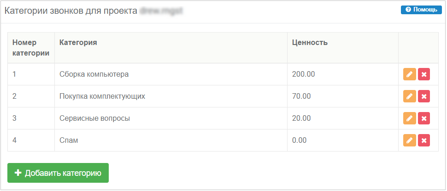Image resolution: width=447 pixels, height=191 pixels.
Task: Edit the Покупка комплектующих category
Action: [x=409, y=96]
